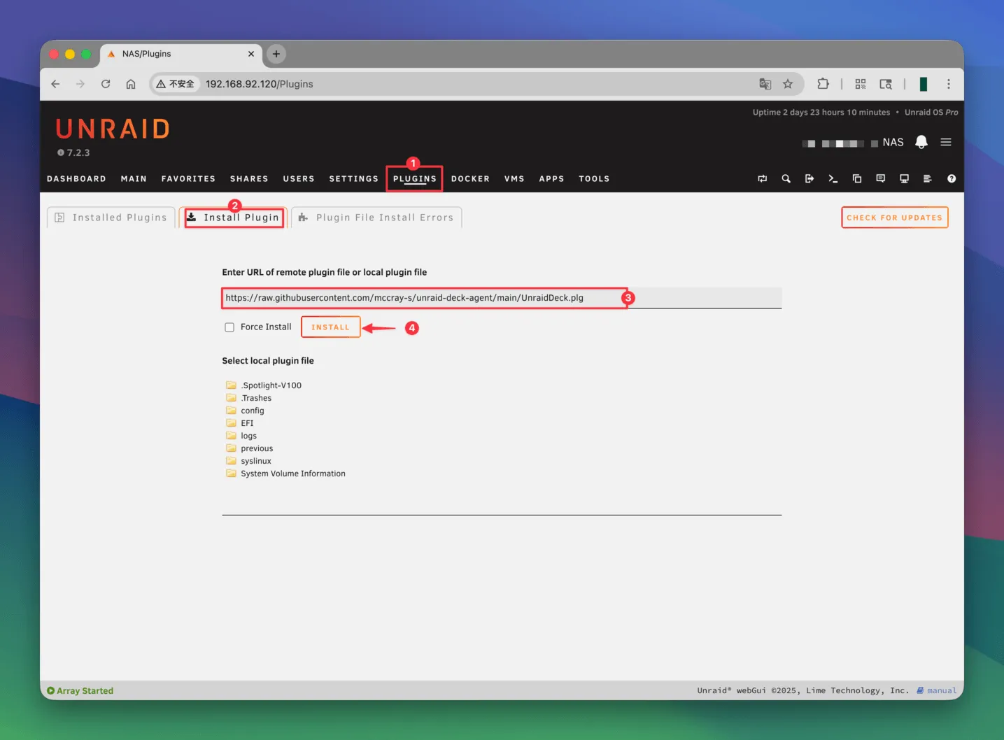
Task: Click the logout icon in Unraid toolbar
Action: tap(809, 179)
